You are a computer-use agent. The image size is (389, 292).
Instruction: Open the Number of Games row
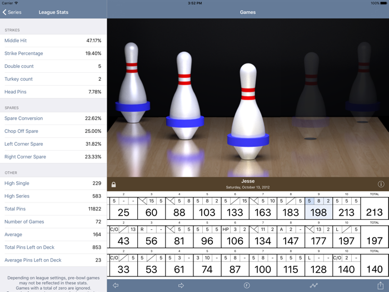(x=53, y=222)
